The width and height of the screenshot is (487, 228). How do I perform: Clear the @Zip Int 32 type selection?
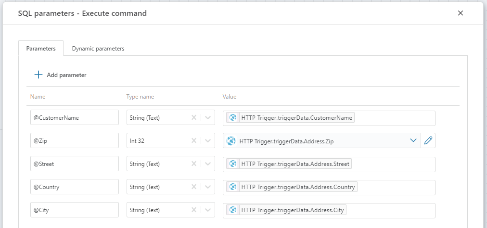tap(194, 140)
